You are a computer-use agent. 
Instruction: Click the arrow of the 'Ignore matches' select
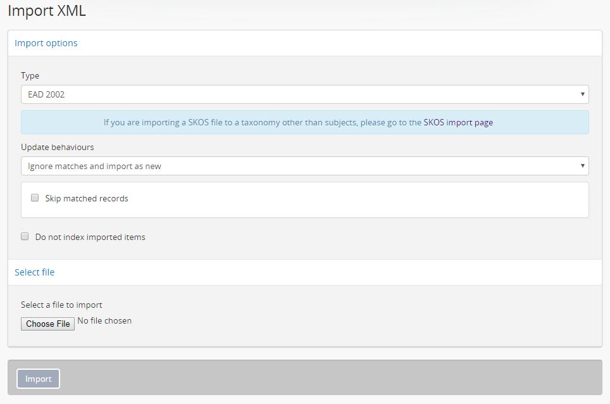click(x=582, y=166)
